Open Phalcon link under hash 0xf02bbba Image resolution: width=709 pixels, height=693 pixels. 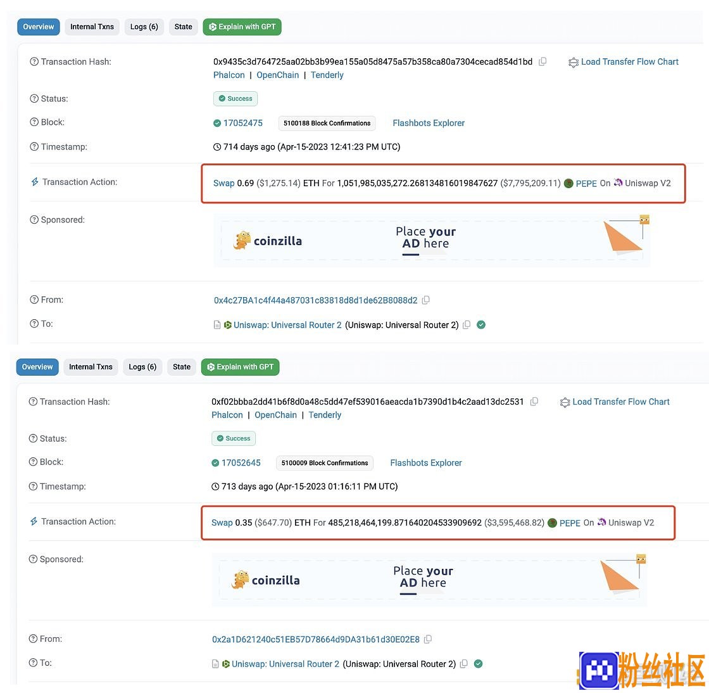(227, 415)
